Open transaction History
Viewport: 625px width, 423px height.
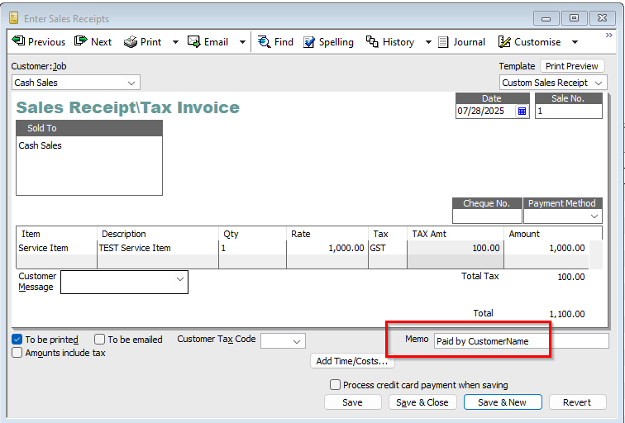click(x=390, y=42)
